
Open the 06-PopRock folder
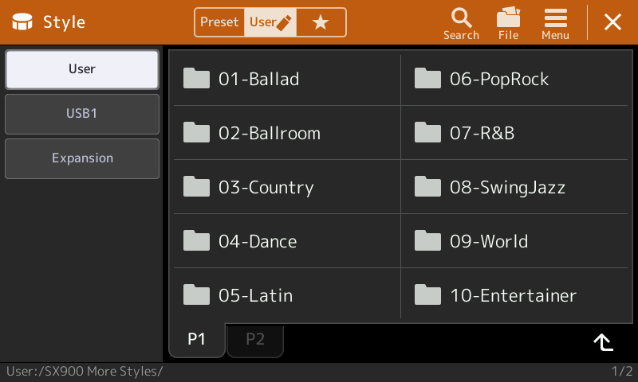click(x=514, y=79)
